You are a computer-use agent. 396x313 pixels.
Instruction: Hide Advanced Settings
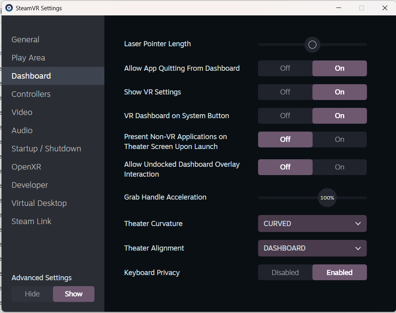32,294
